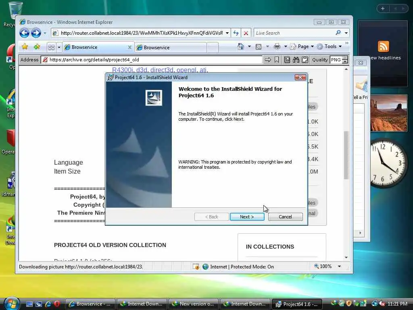The width and height of the screenshot is (413, 310).
Task: Click the Next button in InstallShield wizard
Action: pos(247,217)
